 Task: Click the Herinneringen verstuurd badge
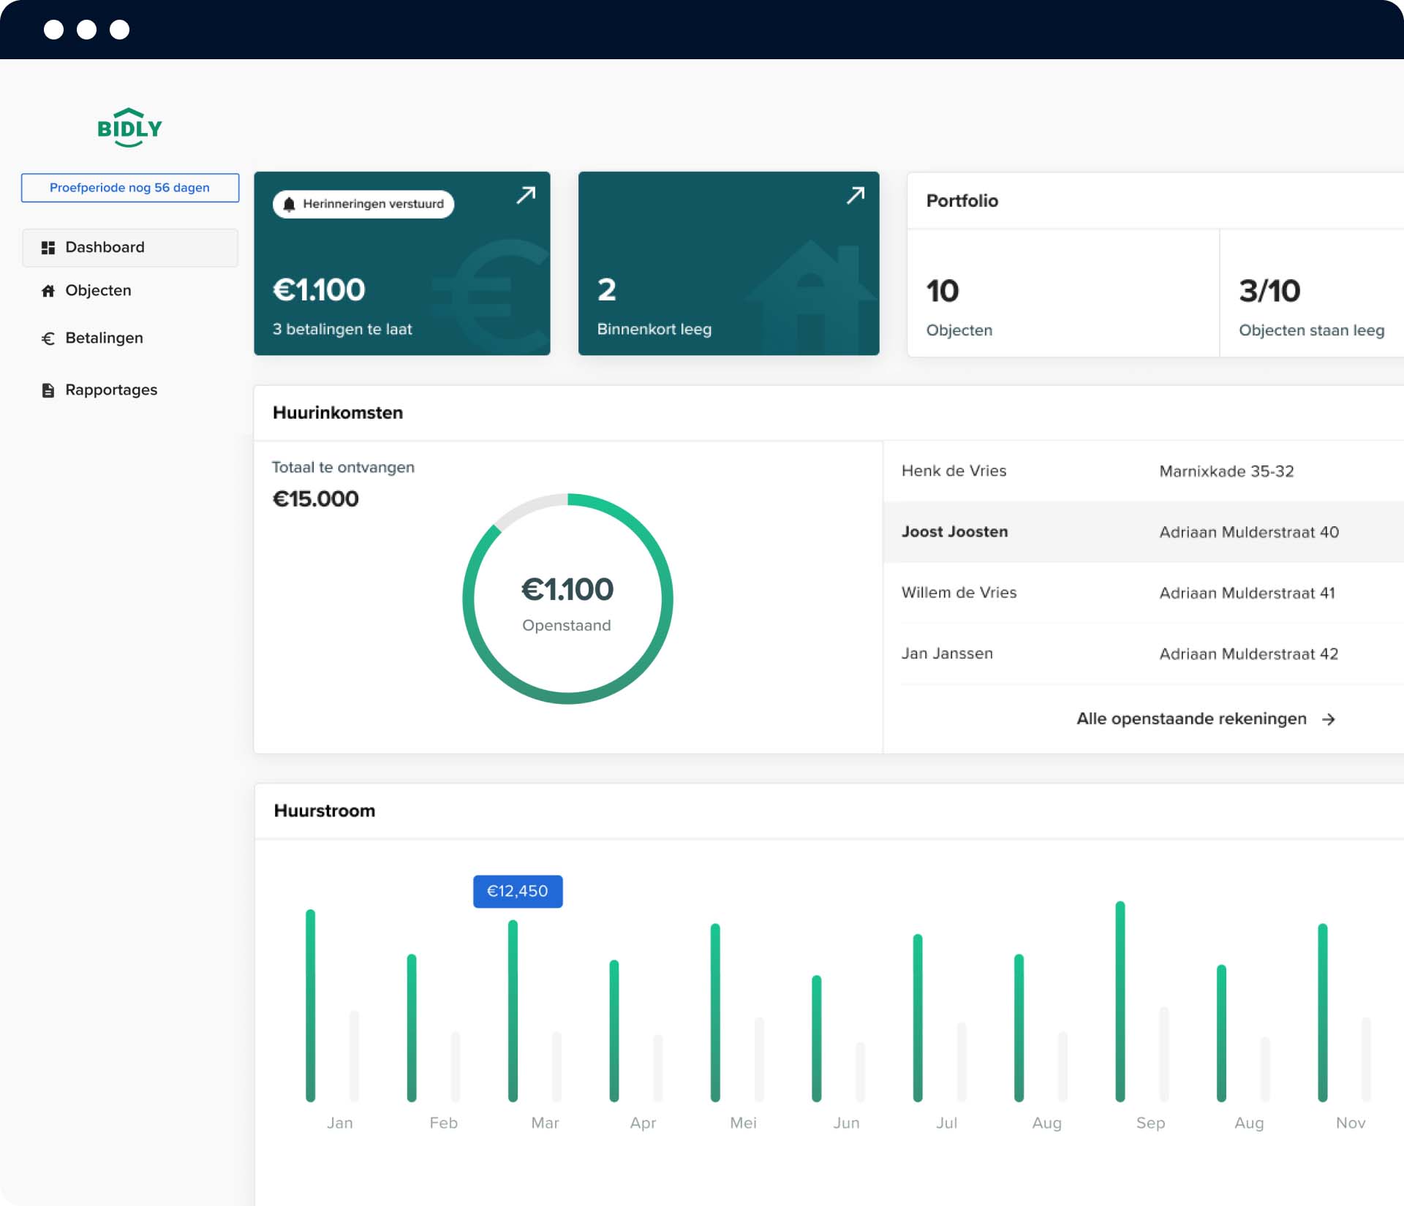point(372,204)
